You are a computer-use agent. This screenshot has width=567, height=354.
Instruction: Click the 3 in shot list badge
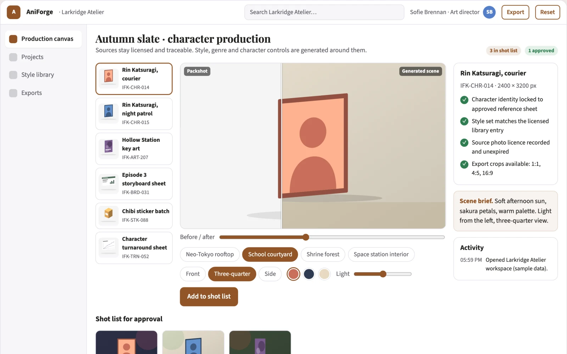tap(504, 51)
